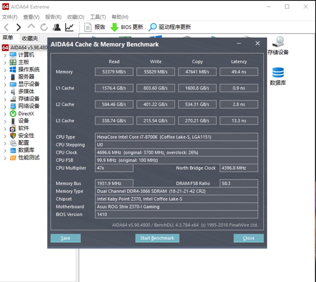Select the 性能测试 benchmark icon in tree
The image size is (316, 282).
[x=13, y=158]
